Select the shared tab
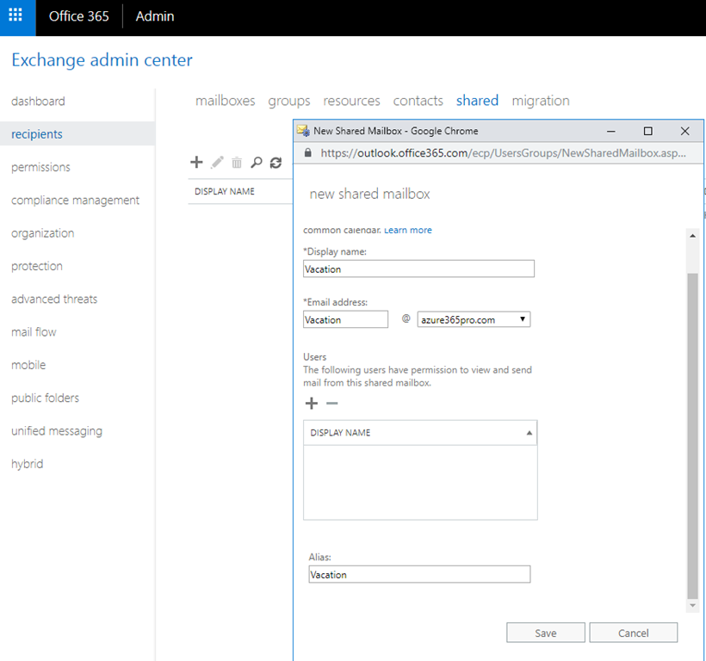706x661 pixels. pyautogui.click(x=477, y=101)
